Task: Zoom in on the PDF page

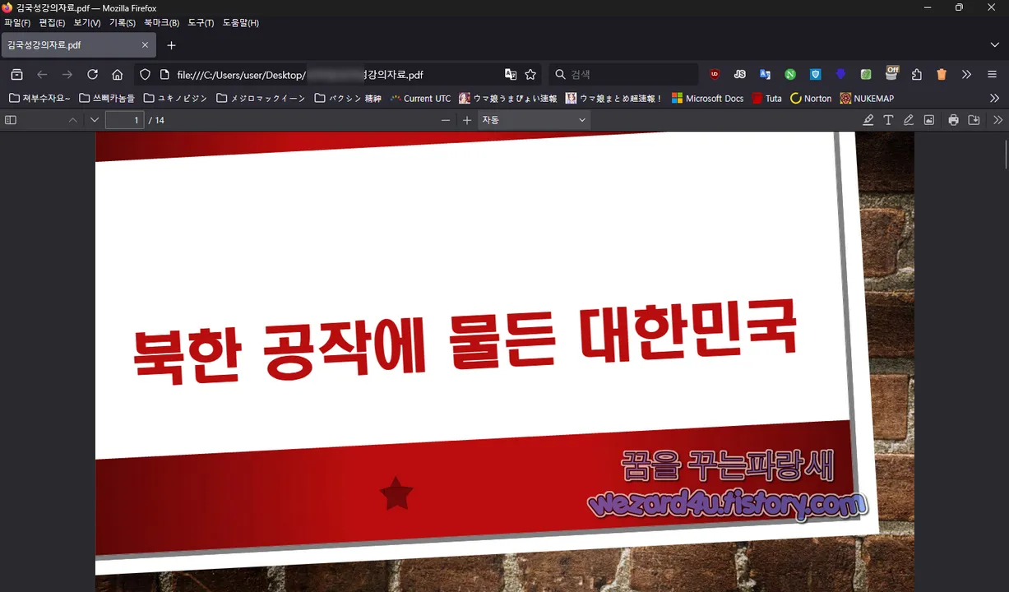Action: click(x=466, y=119)
